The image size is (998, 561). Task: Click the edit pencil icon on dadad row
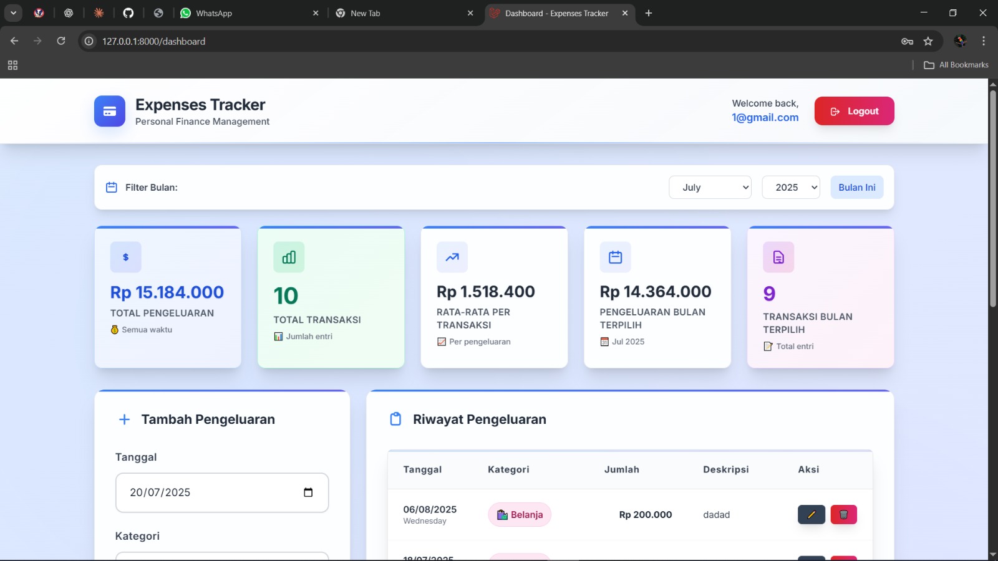click(811, 514)
